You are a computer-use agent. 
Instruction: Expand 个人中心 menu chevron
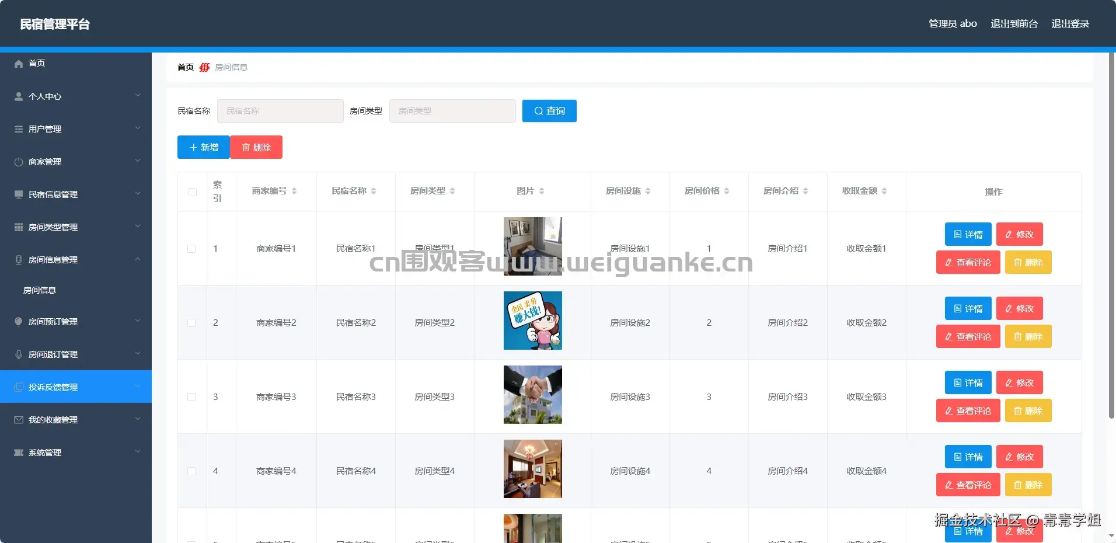pos(138,95)
